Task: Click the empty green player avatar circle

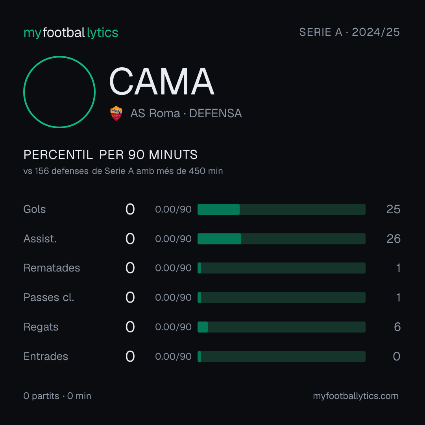Action: [59, 92]
